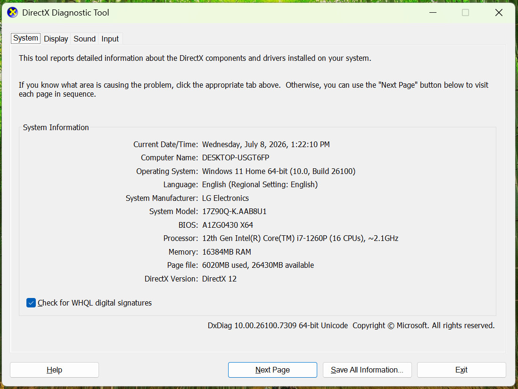Click the LG Electronics manufacturer value
The height and width of the screenshot is (389, 518).
coord(225,198)
